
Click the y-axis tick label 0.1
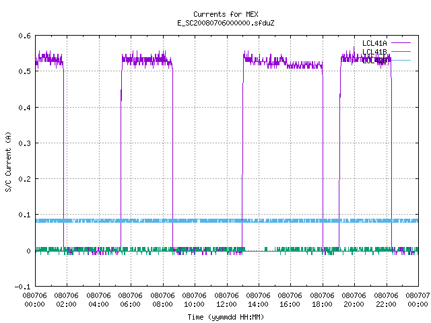[24, 215]
